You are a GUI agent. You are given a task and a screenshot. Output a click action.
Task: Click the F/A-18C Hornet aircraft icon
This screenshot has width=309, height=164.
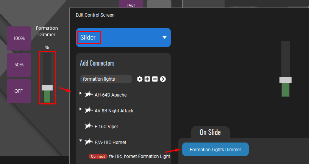point(89,142)
